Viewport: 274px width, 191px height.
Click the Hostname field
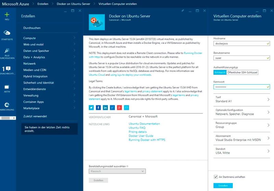click(242, 44)
